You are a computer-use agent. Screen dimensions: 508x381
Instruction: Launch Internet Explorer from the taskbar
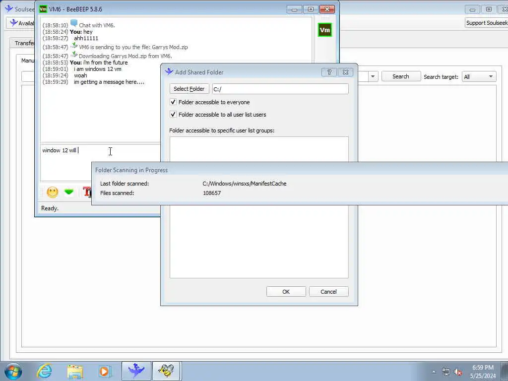(44, 371)
